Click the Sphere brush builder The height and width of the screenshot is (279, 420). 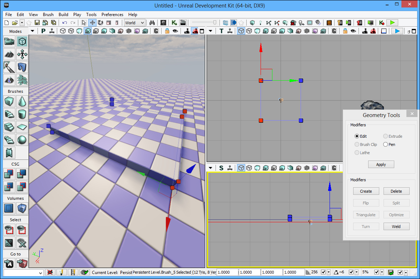[22, 139]
